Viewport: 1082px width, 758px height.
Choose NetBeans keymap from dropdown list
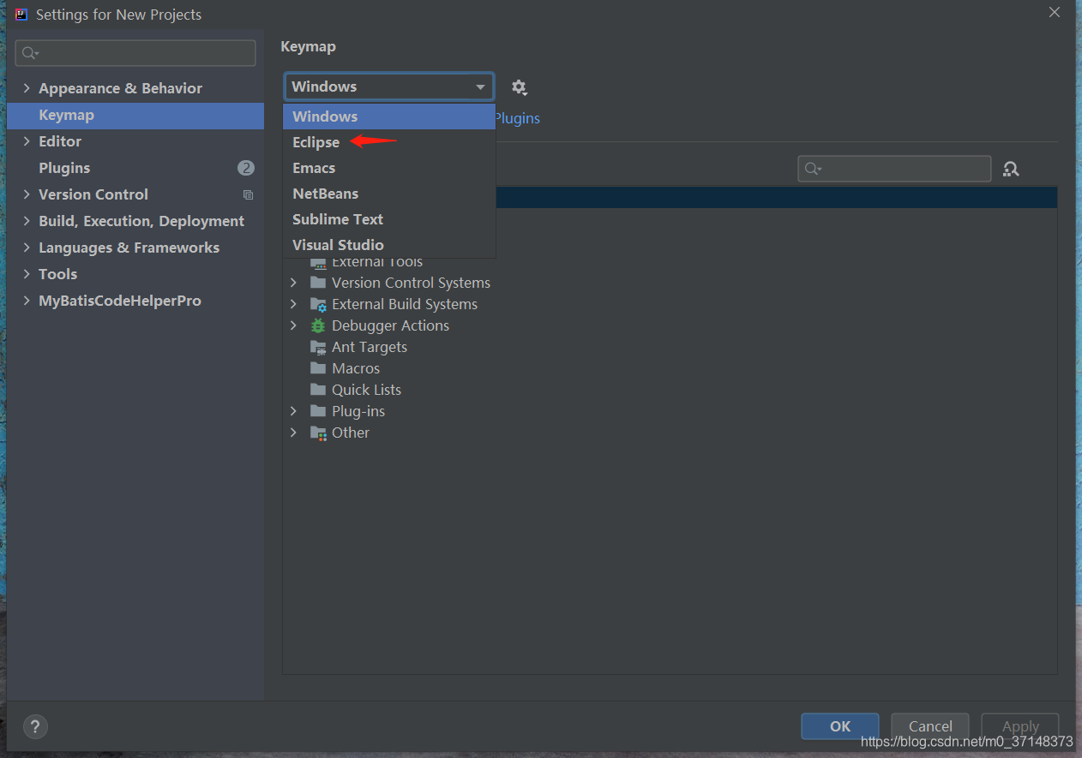389,194
